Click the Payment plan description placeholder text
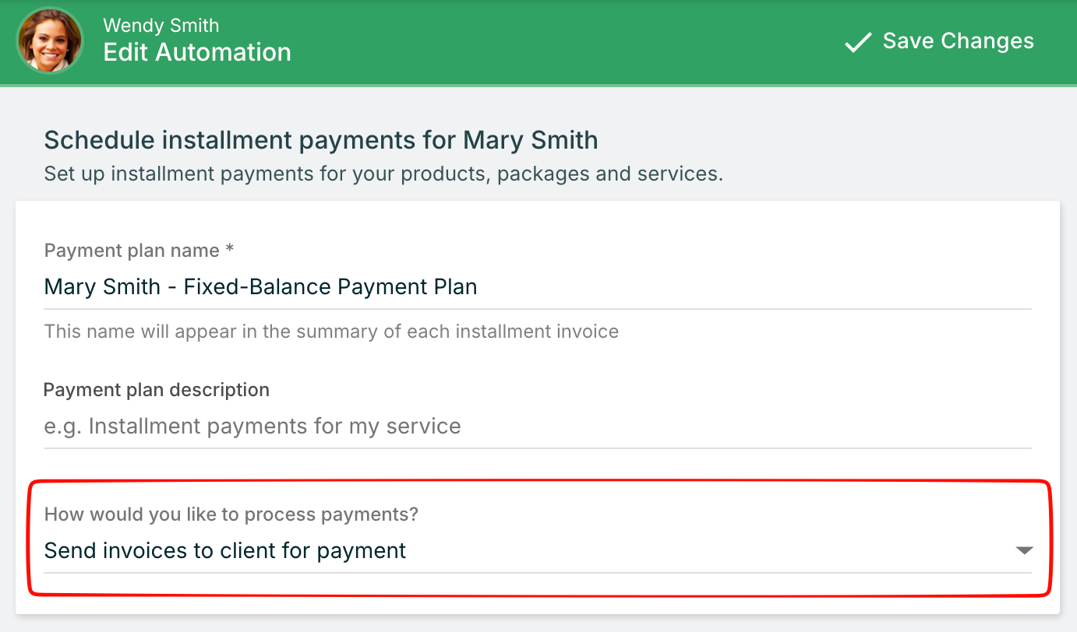1077x632 pixels. pyautogui.click(x=252, y=427)
